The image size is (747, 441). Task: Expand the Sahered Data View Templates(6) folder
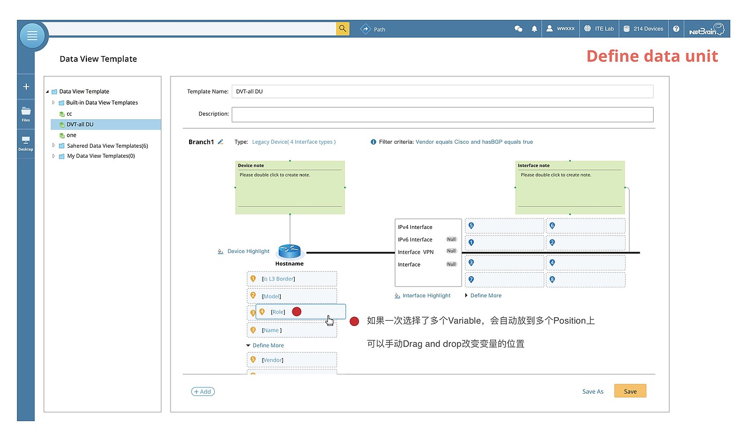pos(53,145)
